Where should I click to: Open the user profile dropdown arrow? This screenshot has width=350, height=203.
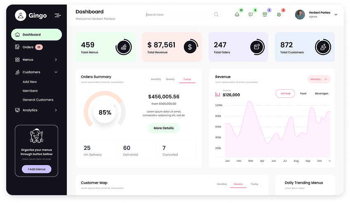(x=336, y=14)
